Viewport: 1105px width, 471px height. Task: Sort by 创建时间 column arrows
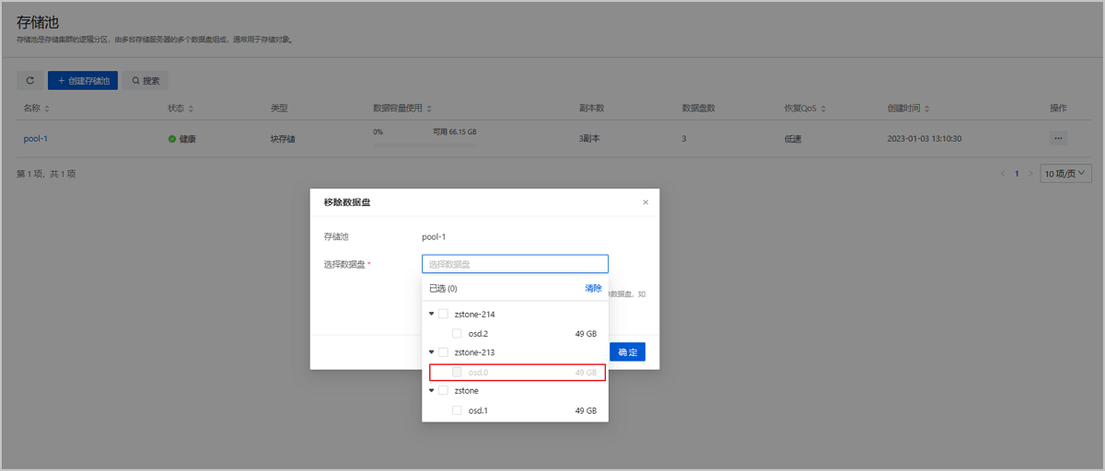[927, 109]
